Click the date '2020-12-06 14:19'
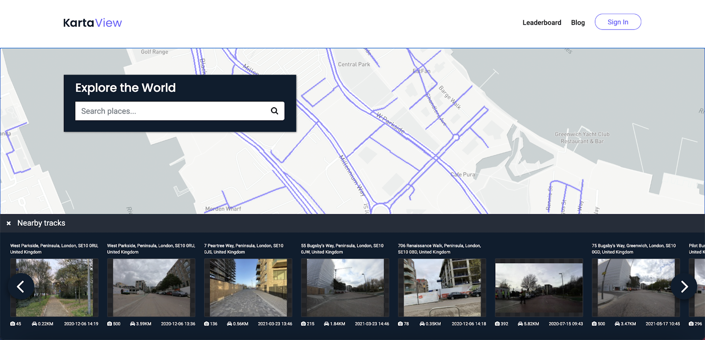This screenshot has height=340, width=705. pos(81,324)
